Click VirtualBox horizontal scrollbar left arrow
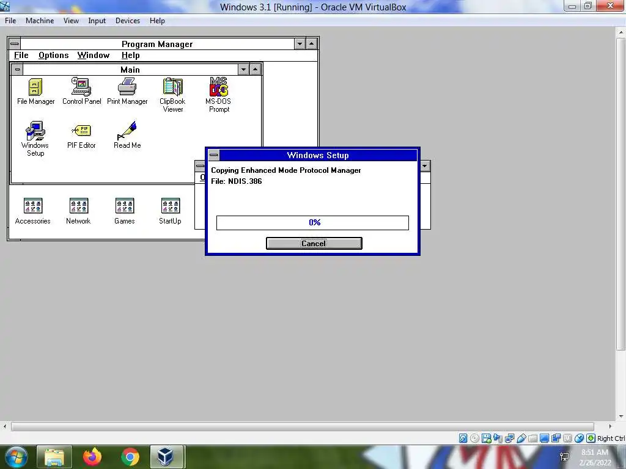 [x=4, y=426]
